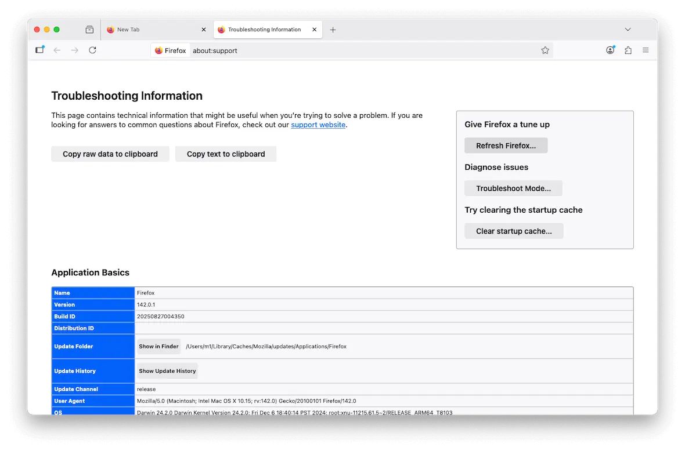Viewport: 685px width, 451px height.
Task: Bookmark this page with the star icon
Action: pos(545,50)
